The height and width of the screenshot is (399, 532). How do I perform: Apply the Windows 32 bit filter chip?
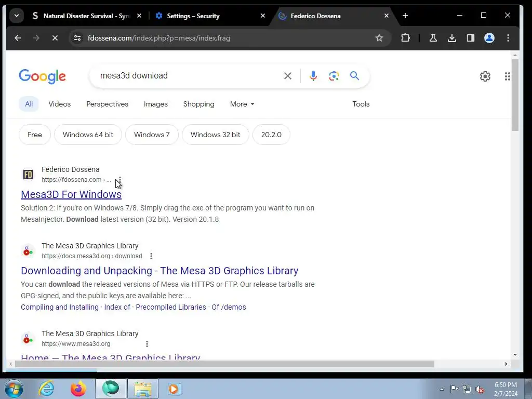point(216,135)
